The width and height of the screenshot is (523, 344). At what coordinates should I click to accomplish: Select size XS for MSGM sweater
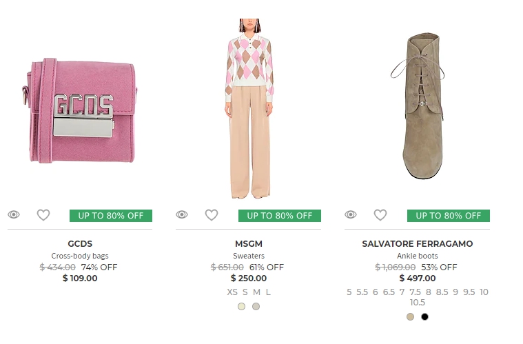point(232,292)
